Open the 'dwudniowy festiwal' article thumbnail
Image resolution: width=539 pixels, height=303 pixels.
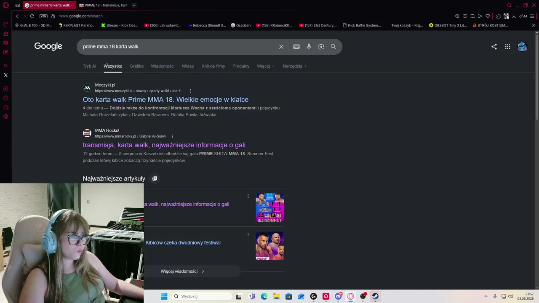270,246
